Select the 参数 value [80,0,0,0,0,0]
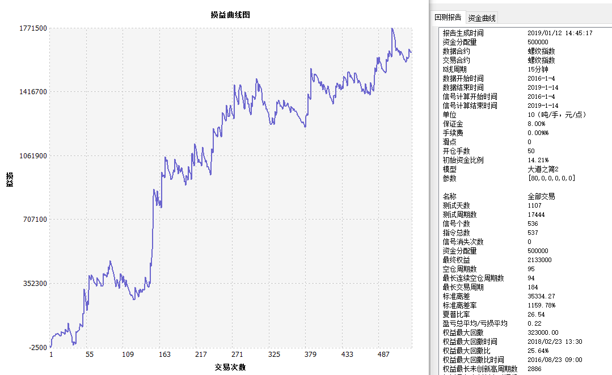The height and width of the screenshot is (375, 612). point(551,178)
